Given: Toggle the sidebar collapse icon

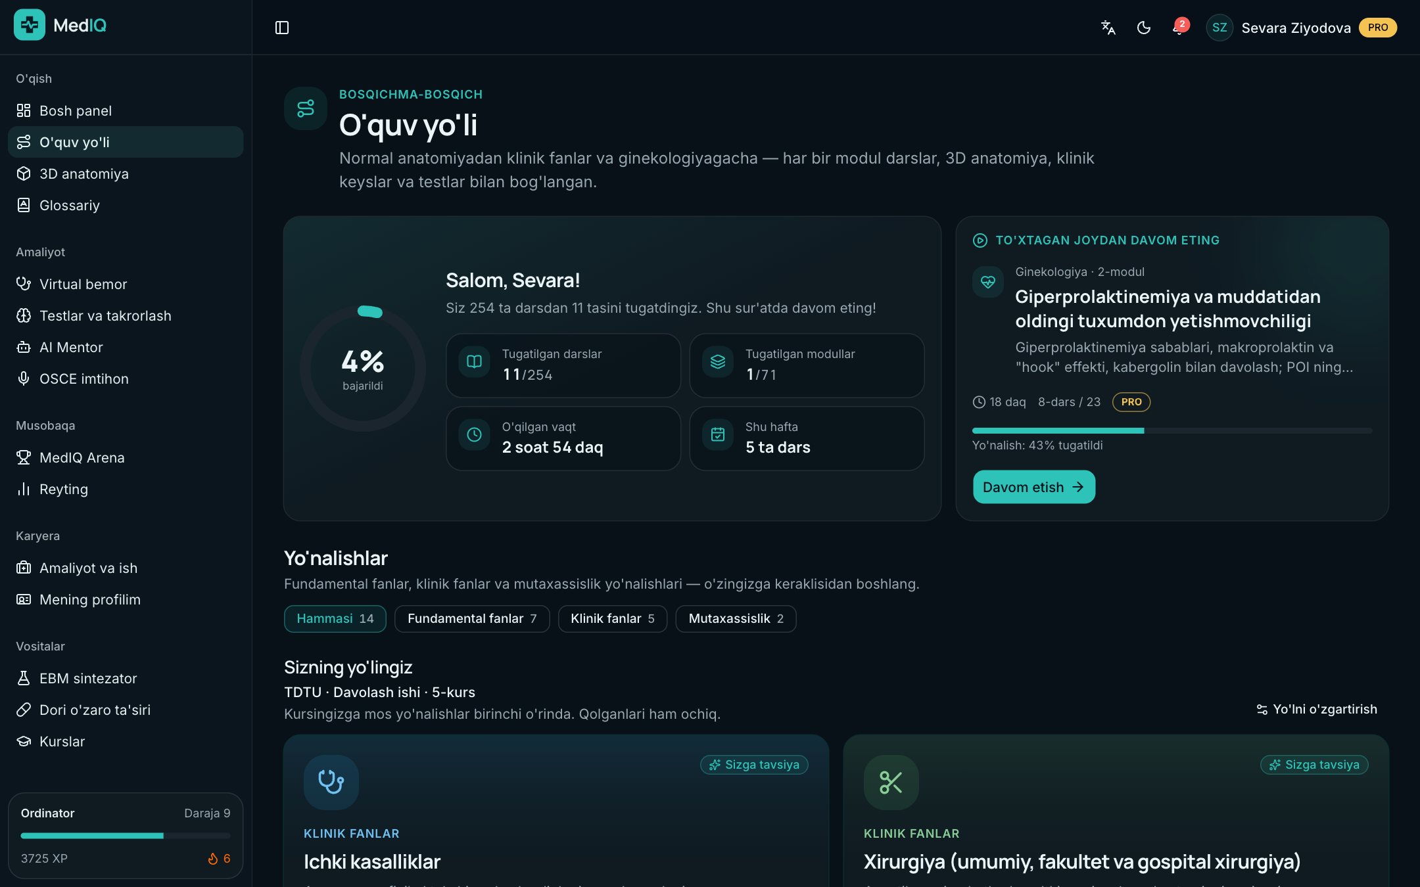Looking at the screenshot, I should coord(282,28).
